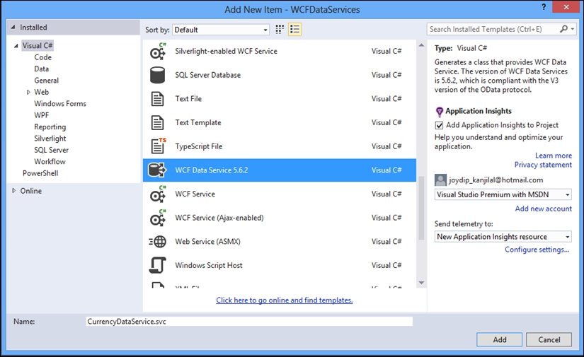The image size is (584, 357).
Task: Click the WCF Service (Ajax-enabled) icon
Action: 158,218
